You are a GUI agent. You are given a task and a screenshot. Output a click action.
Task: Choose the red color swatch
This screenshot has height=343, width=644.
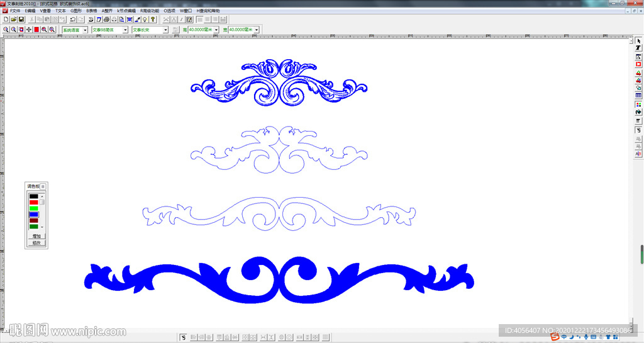[x=34, y=203]
